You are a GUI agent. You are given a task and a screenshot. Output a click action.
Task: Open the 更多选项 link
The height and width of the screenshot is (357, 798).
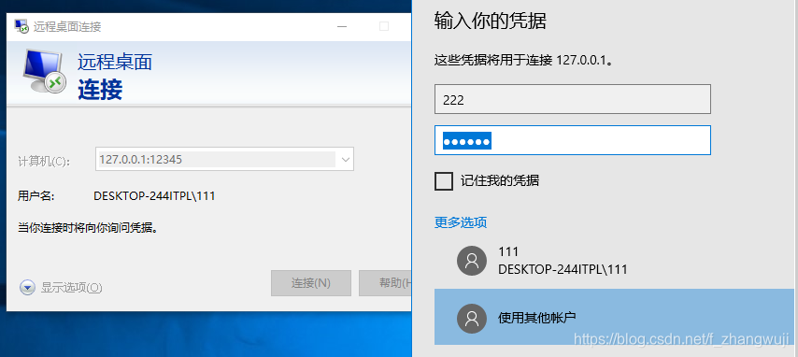pos(461,222)
